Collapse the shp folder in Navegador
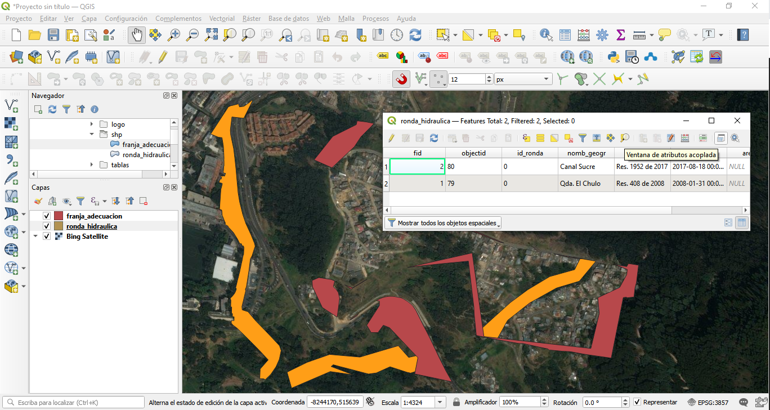This screenshot has height=410, width=770. click(92, 135)
